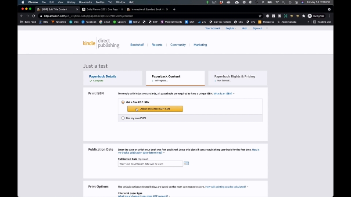Expand the arrow beside Sign out

pos(267,28)
